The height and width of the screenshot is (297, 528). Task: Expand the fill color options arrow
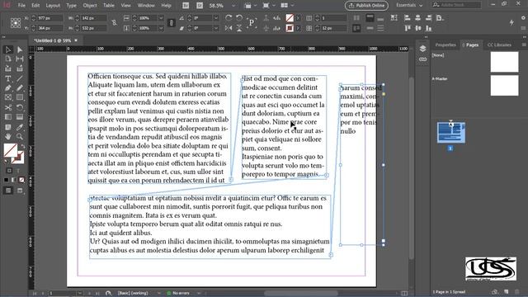point(299,18)
